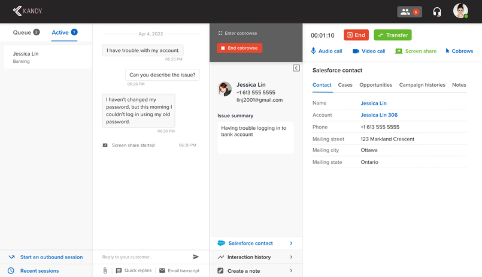Viewport: 482px width, 277px height.
Task: Open the agents group icon with badge
Action: pyautogui.click(x=410, y=12)
